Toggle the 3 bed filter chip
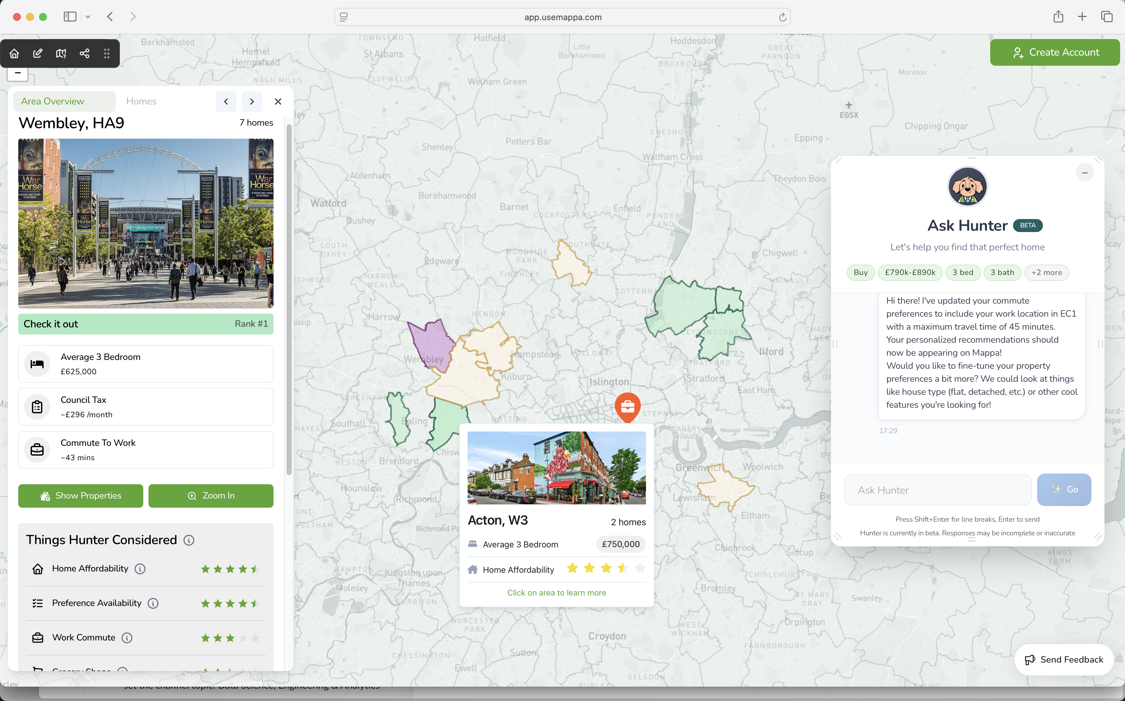1125x701 pixels. (963, 273)
